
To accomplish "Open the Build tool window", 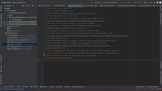I will 52,87.
